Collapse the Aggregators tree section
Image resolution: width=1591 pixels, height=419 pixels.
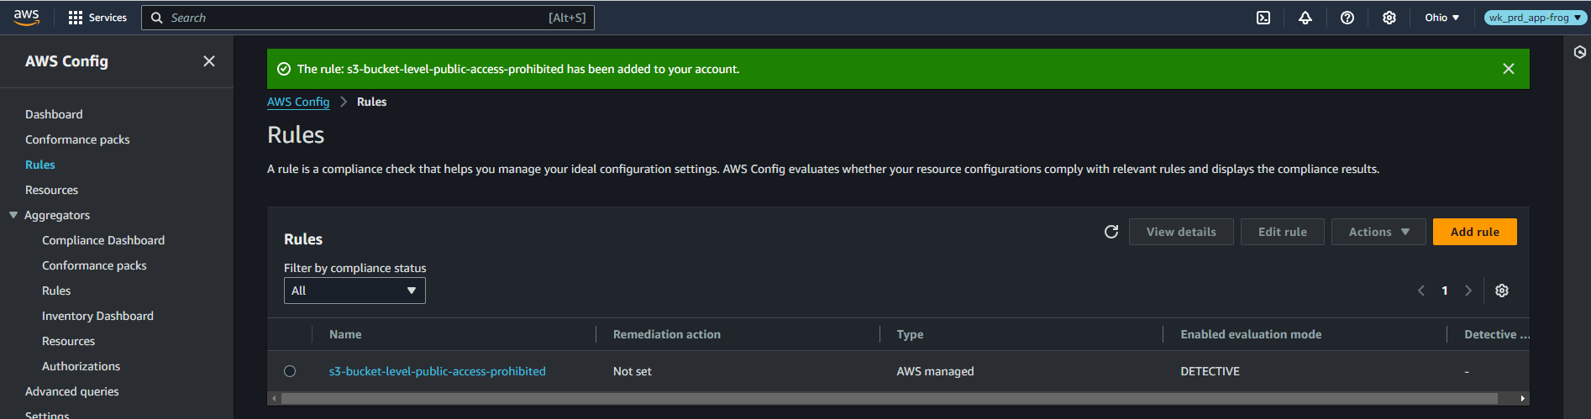(x=13, y=215)
